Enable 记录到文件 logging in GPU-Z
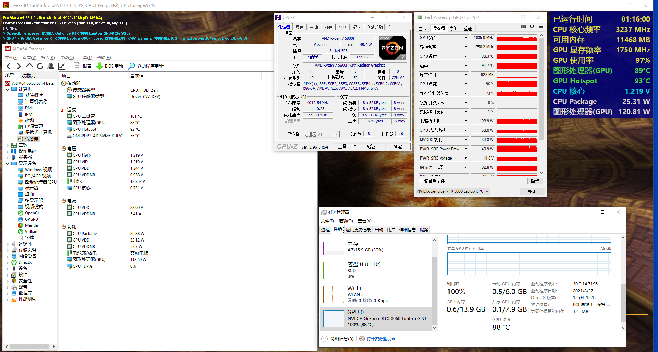Image resolution: width=658 pixels, height=352 pixels. click(421, 181)
